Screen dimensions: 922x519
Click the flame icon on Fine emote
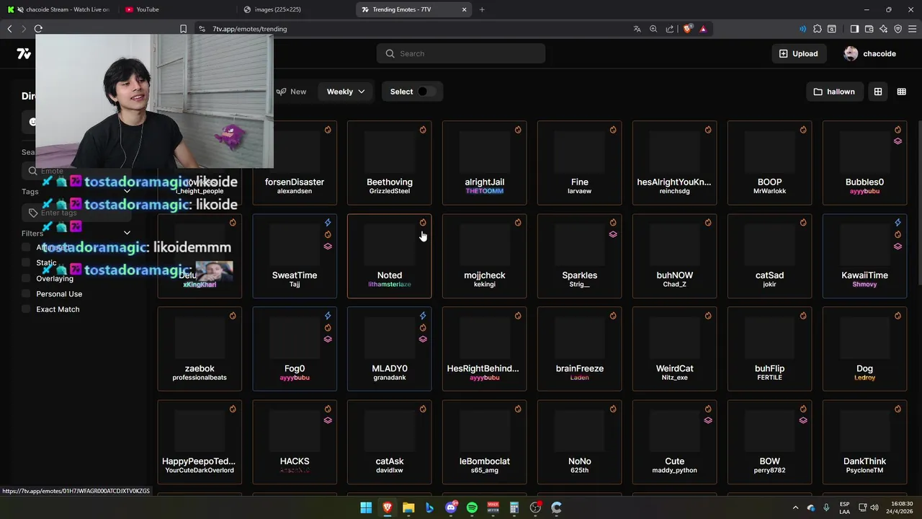coord(613,130)
